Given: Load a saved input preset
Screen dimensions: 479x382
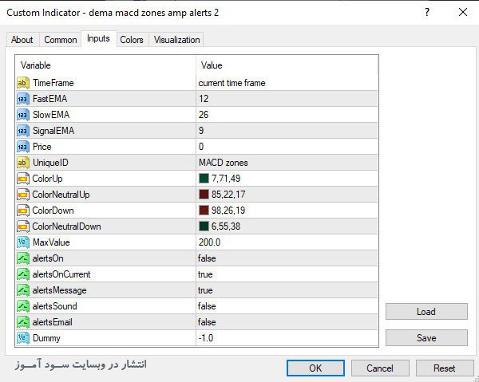Looking at the screenshot, I should click(426, 312).
